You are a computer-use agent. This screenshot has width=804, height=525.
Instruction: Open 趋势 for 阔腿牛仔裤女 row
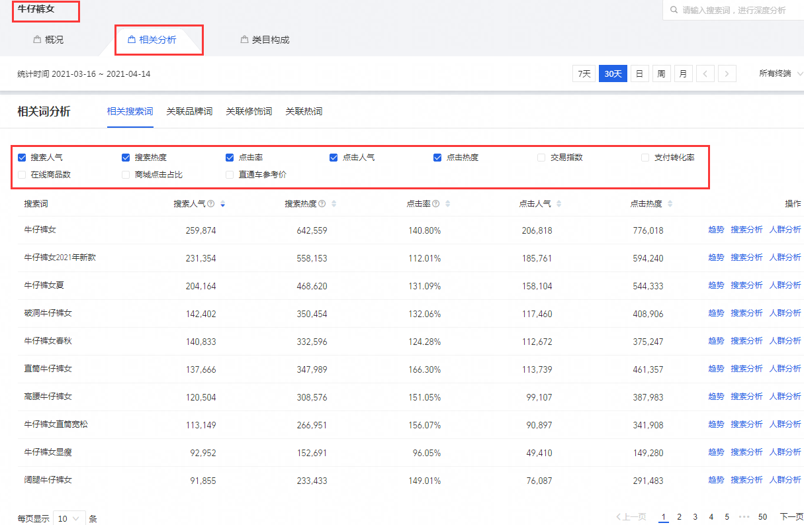pos(716,480)
